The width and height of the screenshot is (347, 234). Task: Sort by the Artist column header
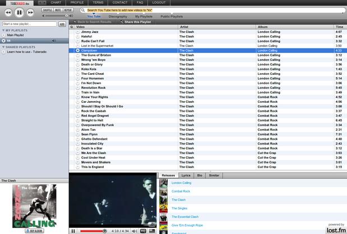pos(217,27)
